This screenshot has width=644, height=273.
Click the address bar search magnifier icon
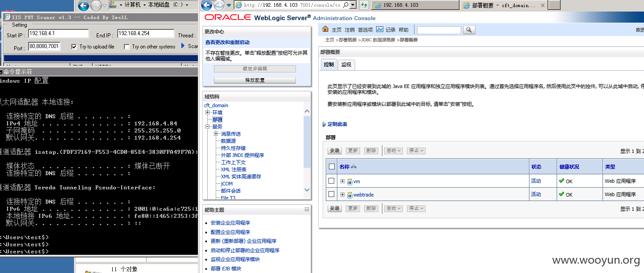pyautogui.click(x=346, y=5)
